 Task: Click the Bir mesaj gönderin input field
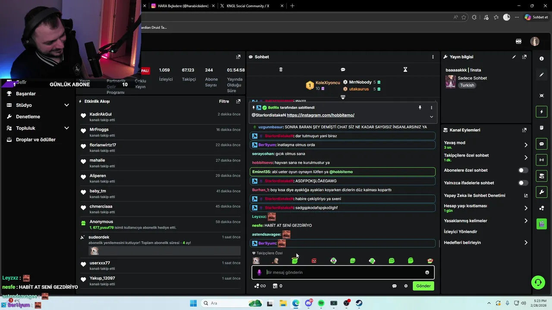(343, 272)
